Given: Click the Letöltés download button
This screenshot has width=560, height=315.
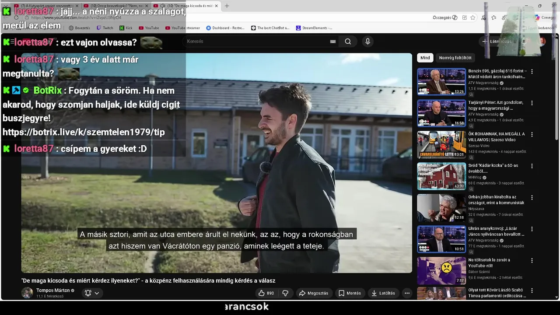Looking at the screenshot, I should click(x=383, y=293).
